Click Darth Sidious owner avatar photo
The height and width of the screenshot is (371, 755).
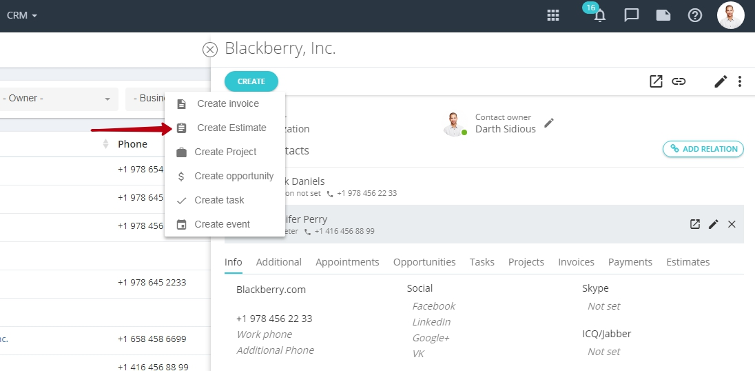tap(455, 124)
